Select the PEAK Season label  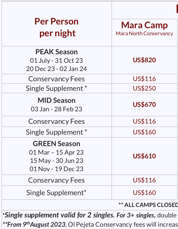click(x=56, y=52)
